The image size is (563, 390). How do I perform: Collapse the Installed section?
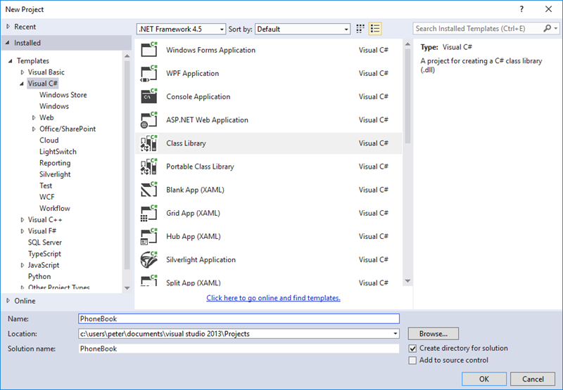(8, 43)
